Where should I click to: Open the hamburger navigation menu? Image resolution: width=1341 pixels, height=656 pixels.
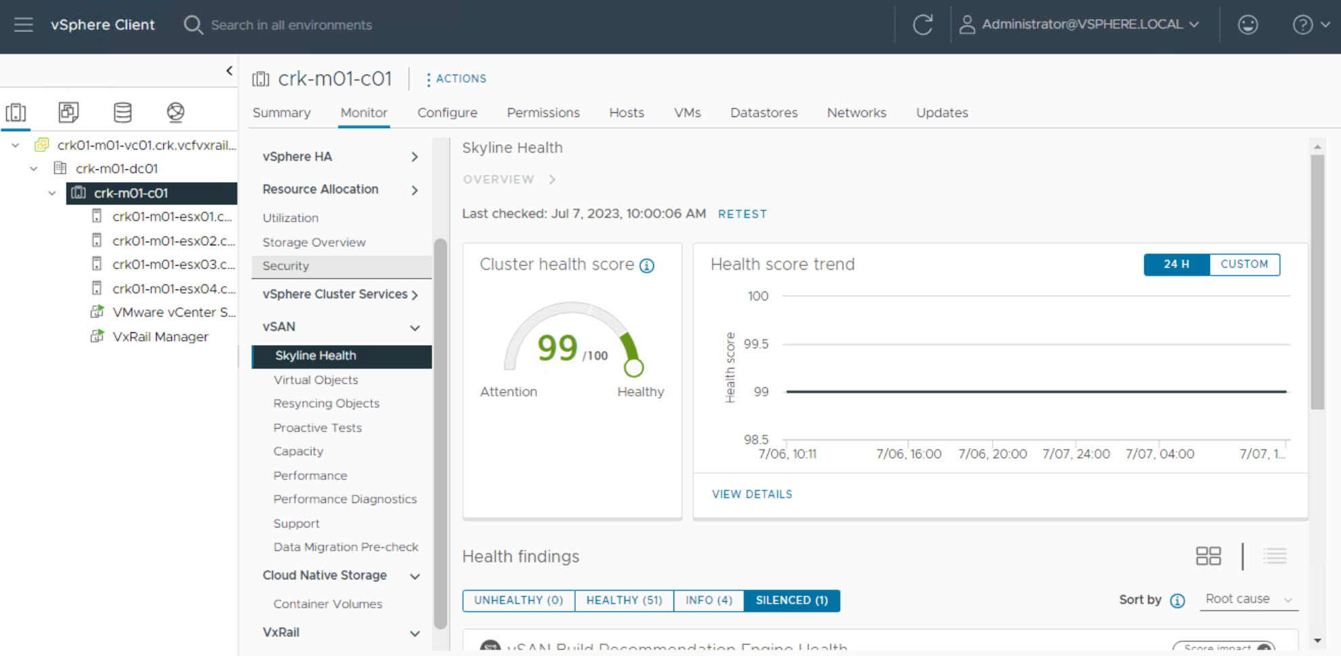23,25
